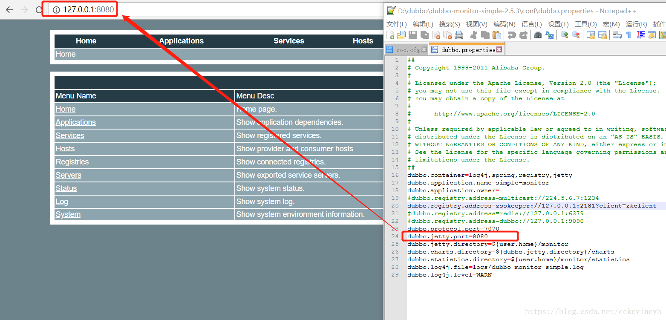Open the 文件(F) menu
The image size is (666, 320).
click(x=396, y=24)
